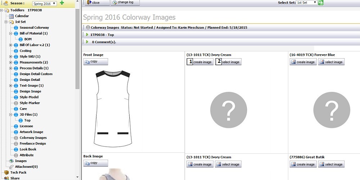Image resolution: width=360 pixels, height=180 pixels.
Task: Click the gray status icon beside Style-Marker
Action: 16,103
